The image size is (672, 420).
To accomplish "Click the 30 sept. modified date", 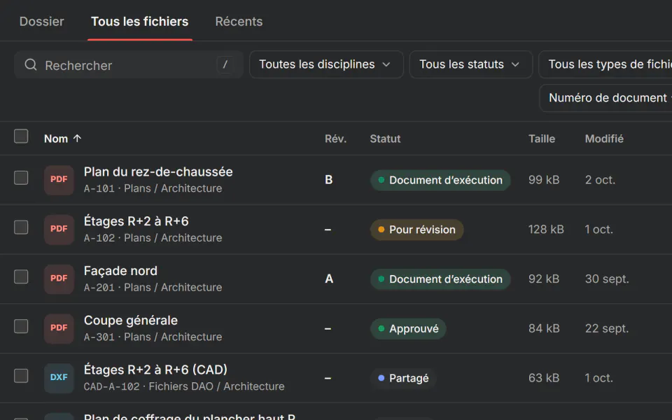I will (x=607, y=279).
